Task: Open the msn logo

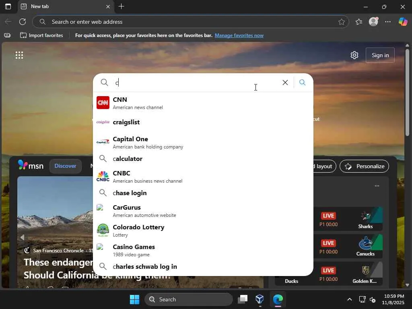Action: tap(31, 165)
